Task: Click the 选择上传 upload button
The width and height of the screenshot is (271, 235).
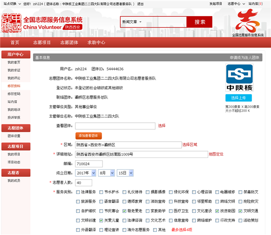Action: coord(238,98)
